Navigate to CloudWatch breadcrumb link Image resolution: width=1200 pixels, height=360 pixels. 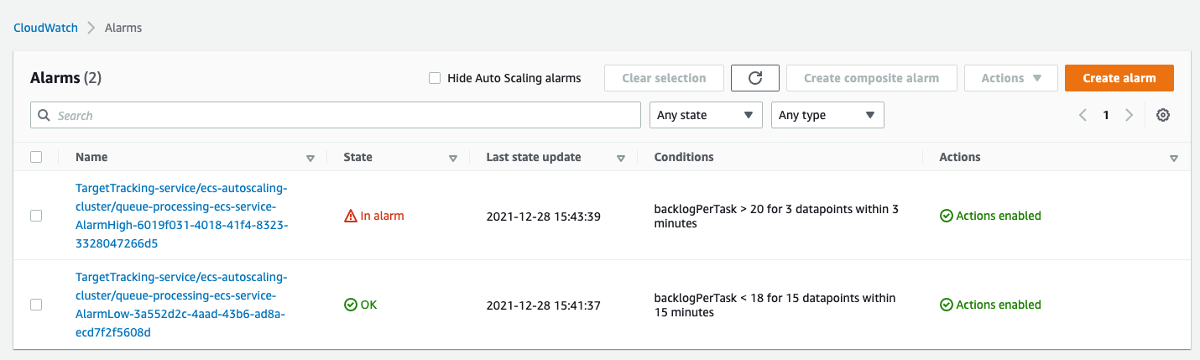45,28
